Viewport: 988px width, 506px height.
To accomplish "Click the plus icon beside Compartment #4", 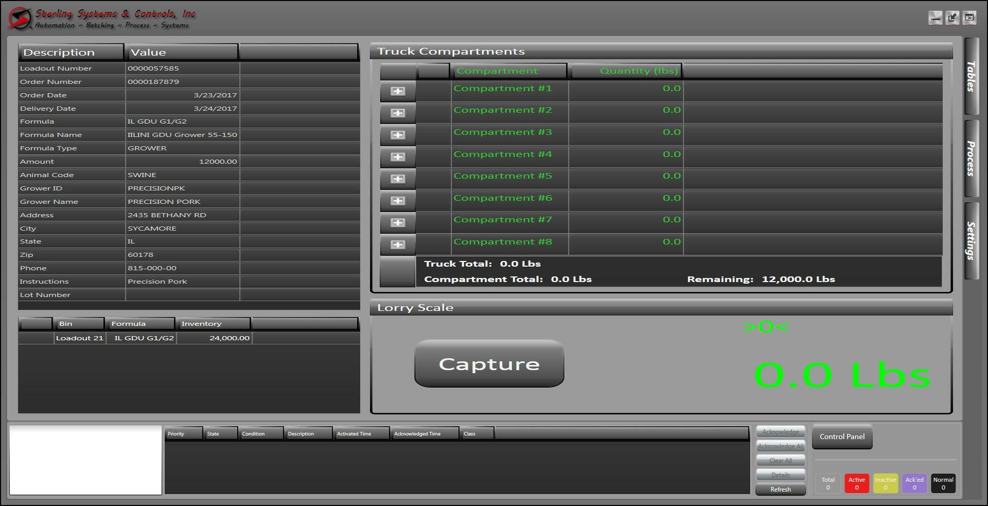I will 397,156.
